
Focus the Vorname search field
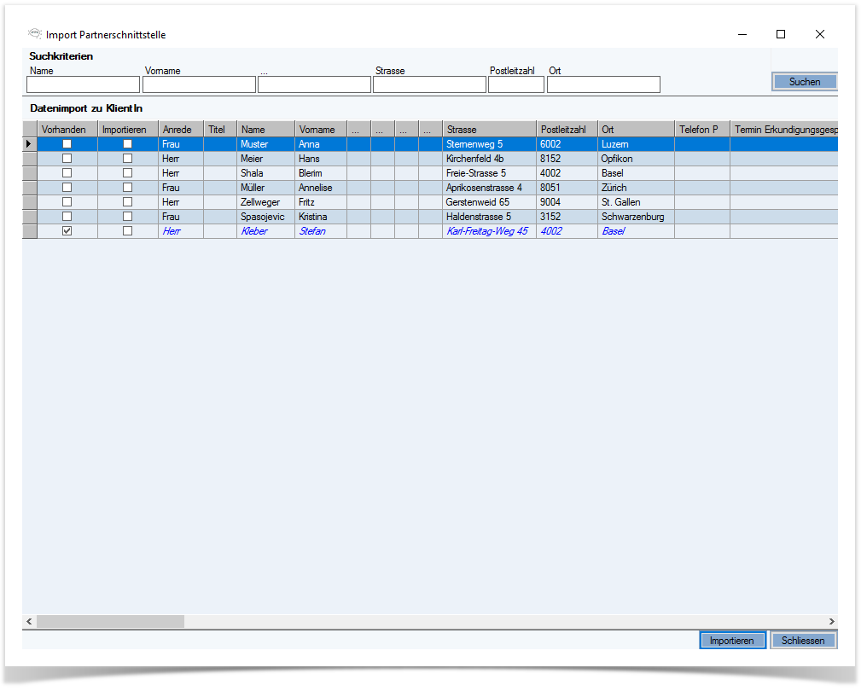pos(199,84)
